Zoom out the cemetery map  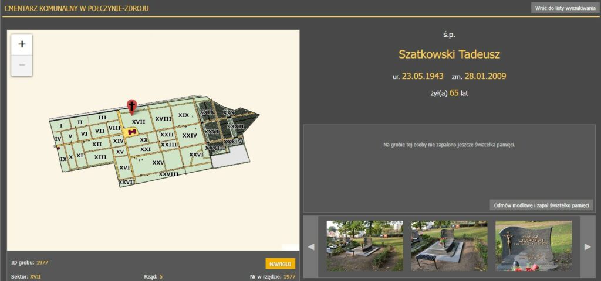pos(22,65)
